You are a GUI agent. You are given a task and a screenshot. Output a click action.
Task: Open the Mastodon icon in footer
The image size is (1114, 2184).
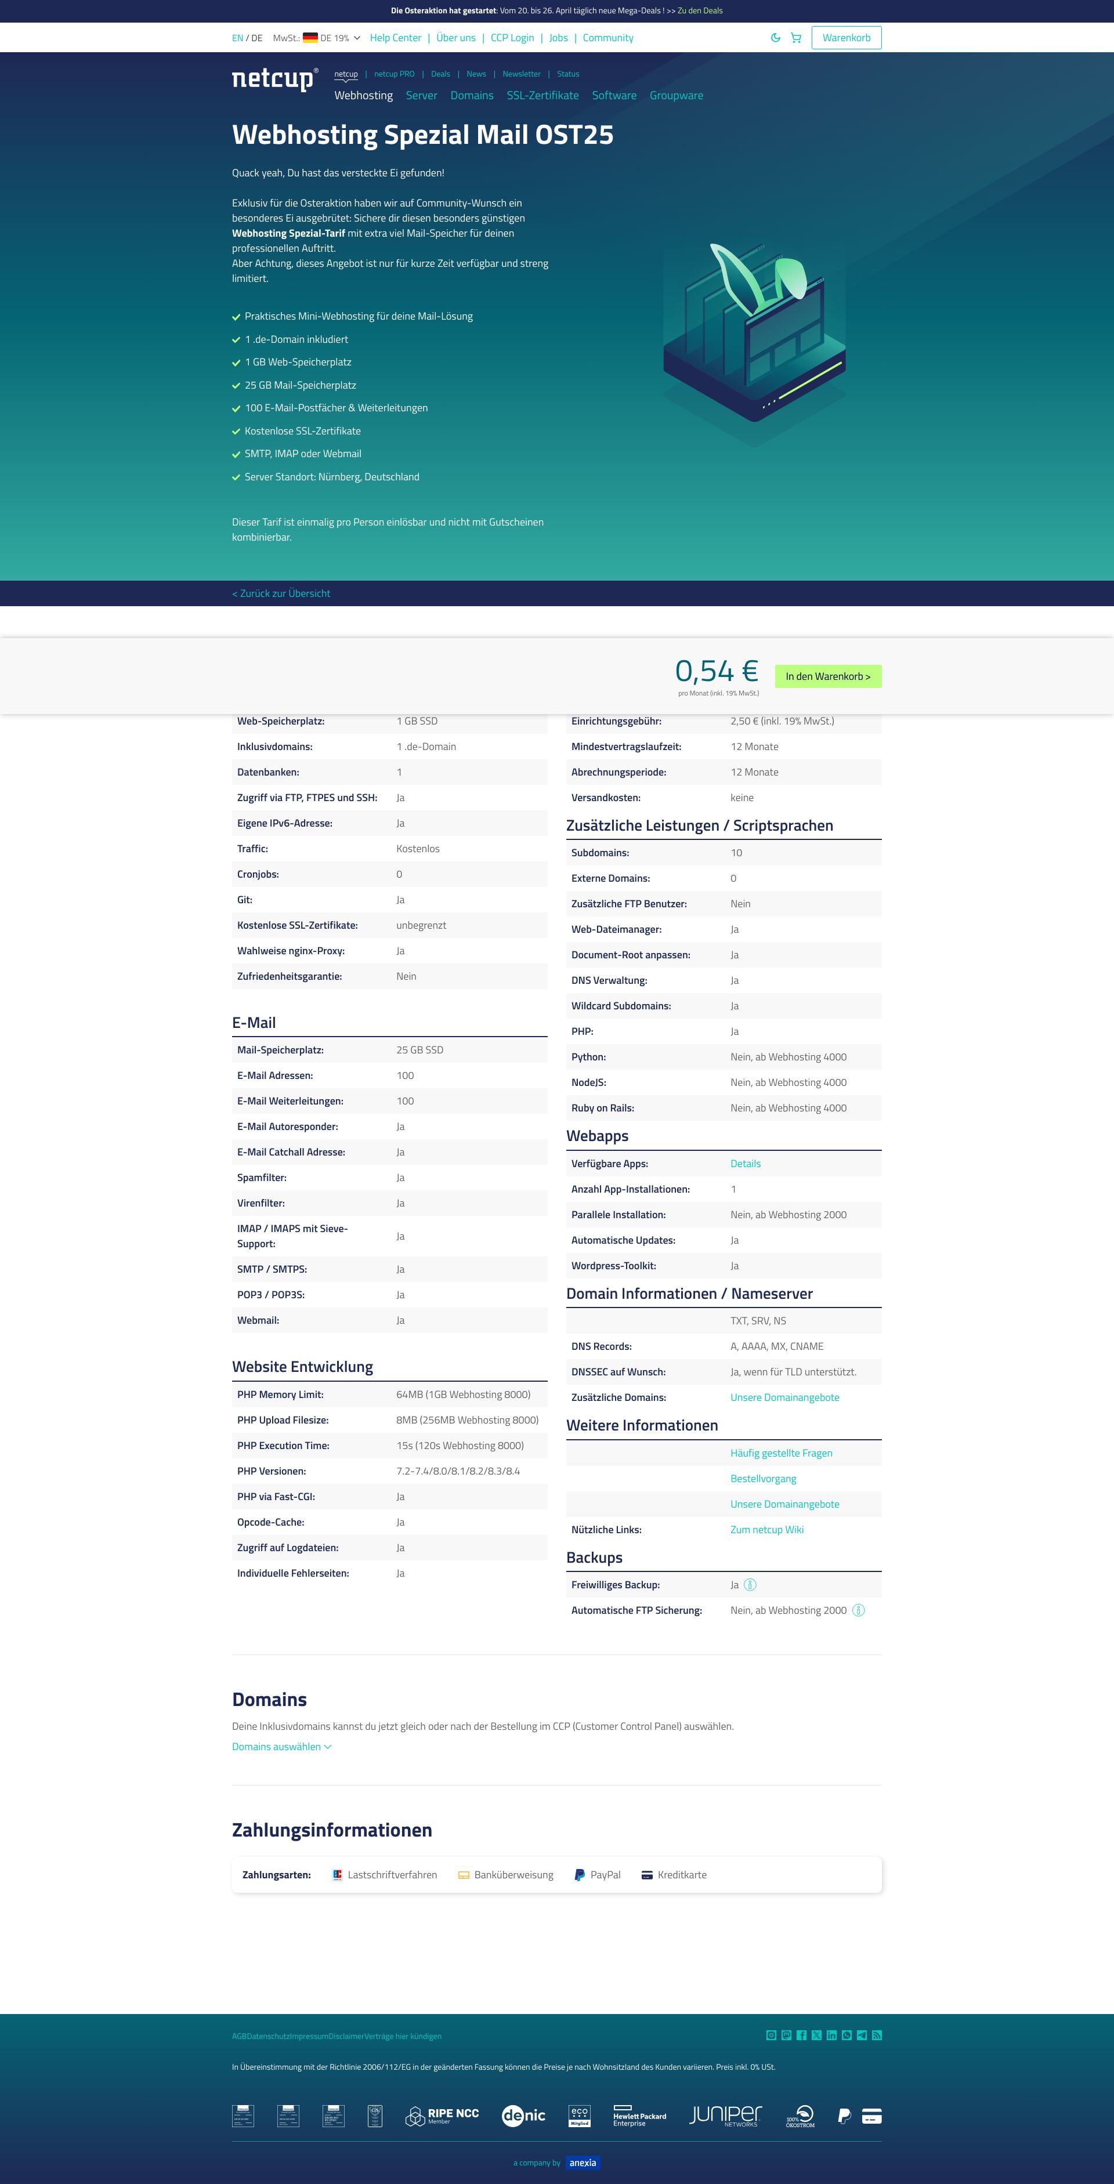tap(786, 2035)
